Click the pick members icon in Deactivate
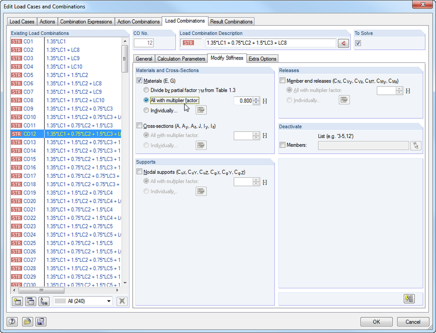The width and height of the screenshot is (436, 333). pos(416,146)
